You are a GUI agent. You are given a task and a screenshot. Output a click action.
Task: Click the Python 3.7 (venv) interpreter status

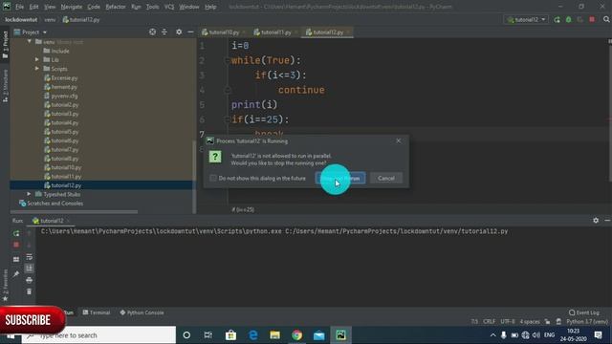click(587, 321)
